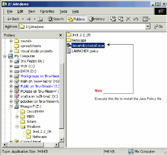Open the File menu
Image resolution: width=167 pixels, height=155 pixels.
coord(10,11)
